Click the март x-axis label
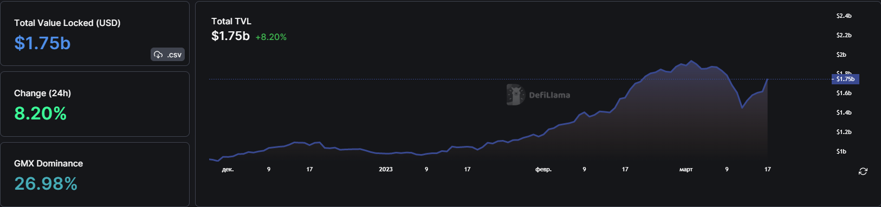 pos(686,169)
